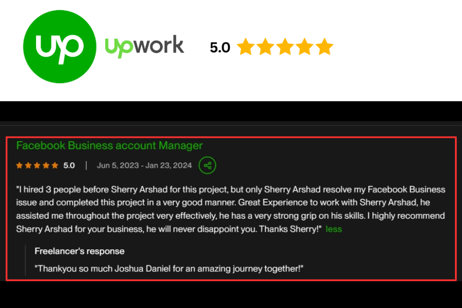Click the green share icon button
Viewport: 462px width, 308px height.
(208, 165)
